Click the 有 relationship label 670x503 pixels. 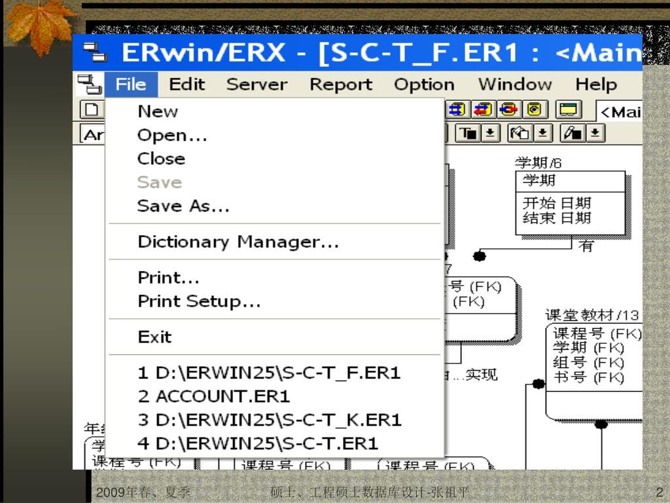[x=586, y=246]
